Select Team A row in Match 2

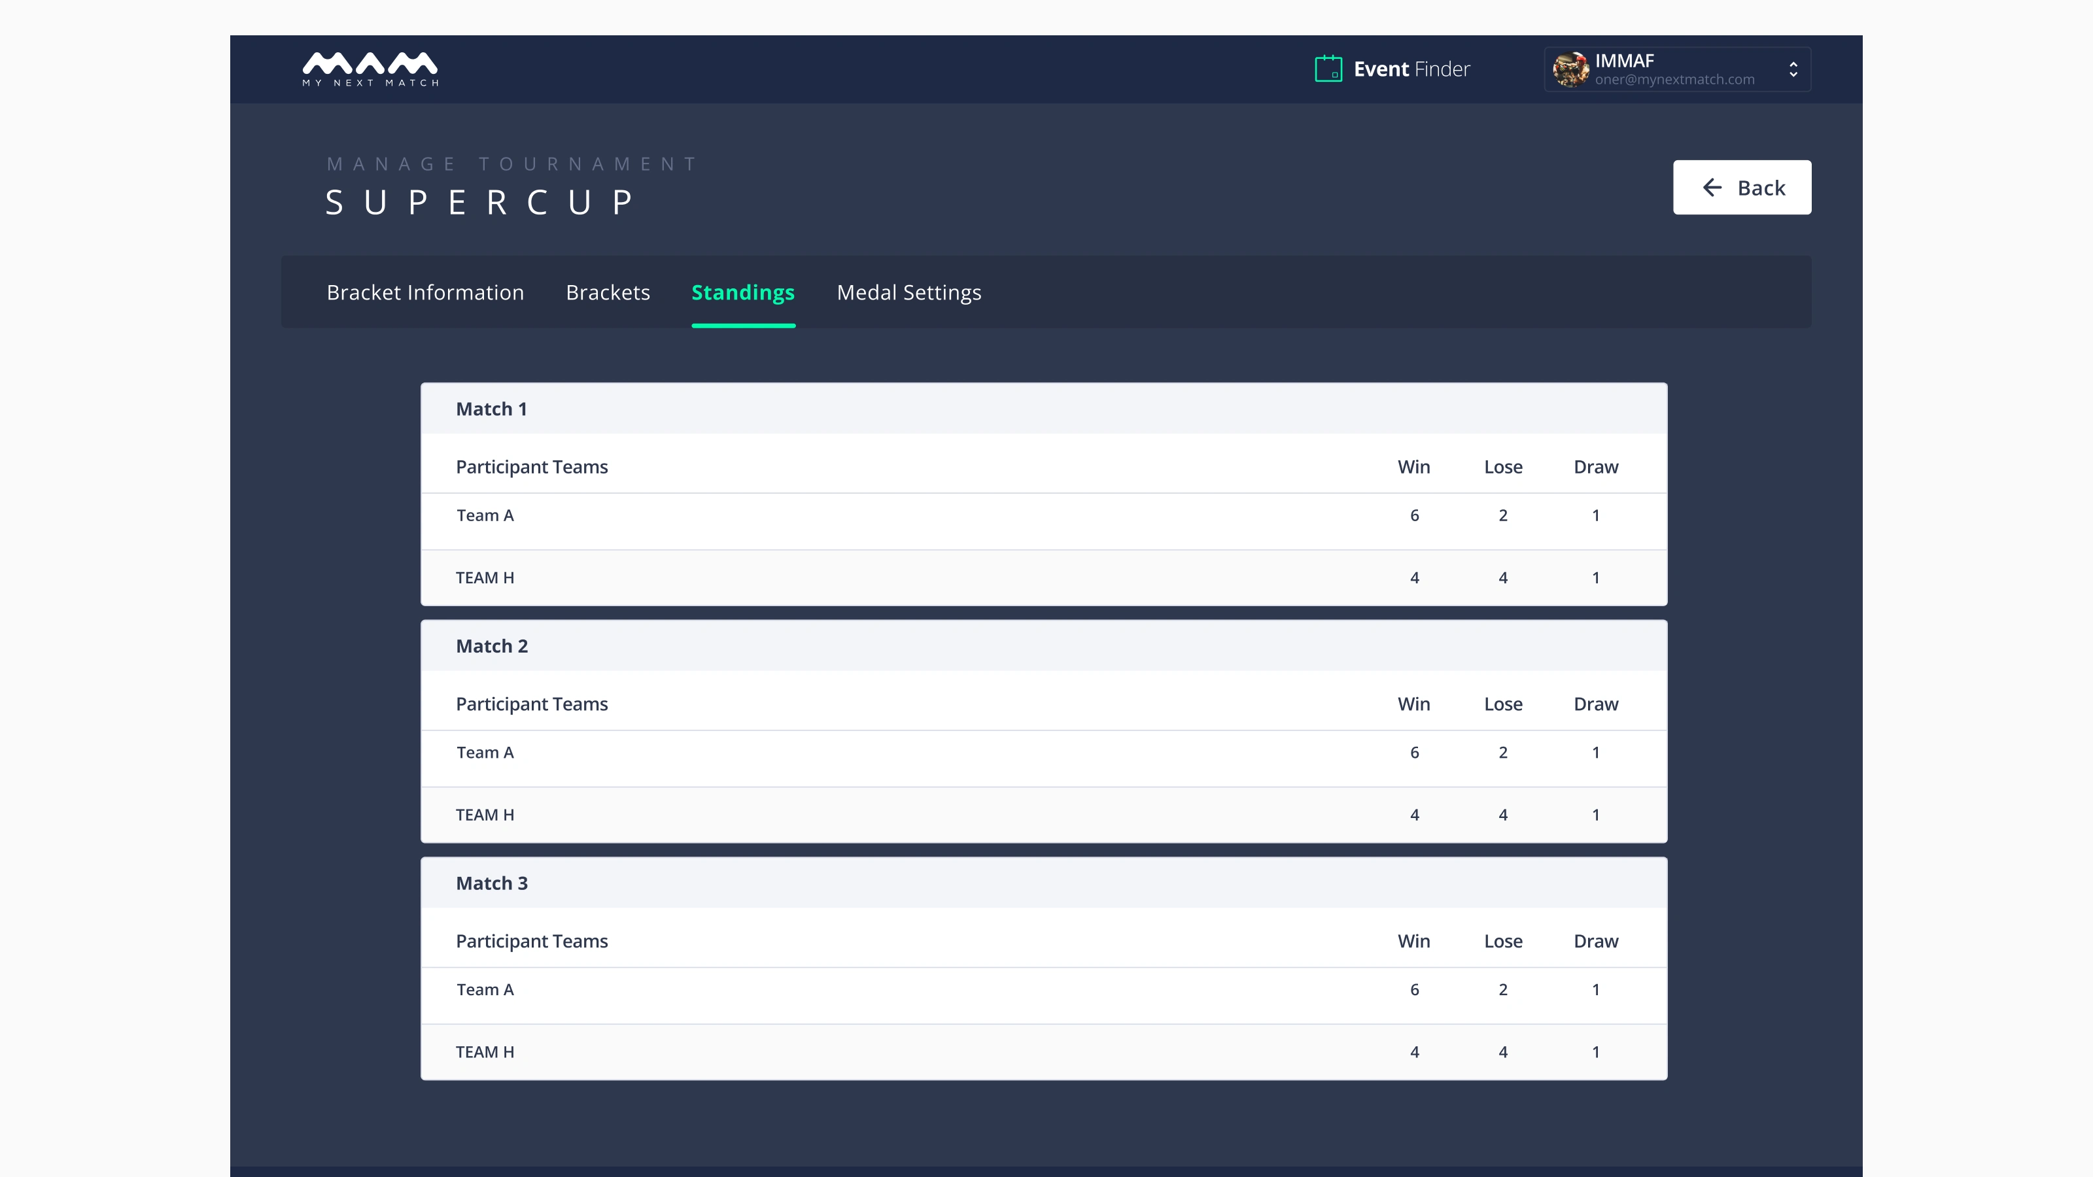coord(1044,759)
